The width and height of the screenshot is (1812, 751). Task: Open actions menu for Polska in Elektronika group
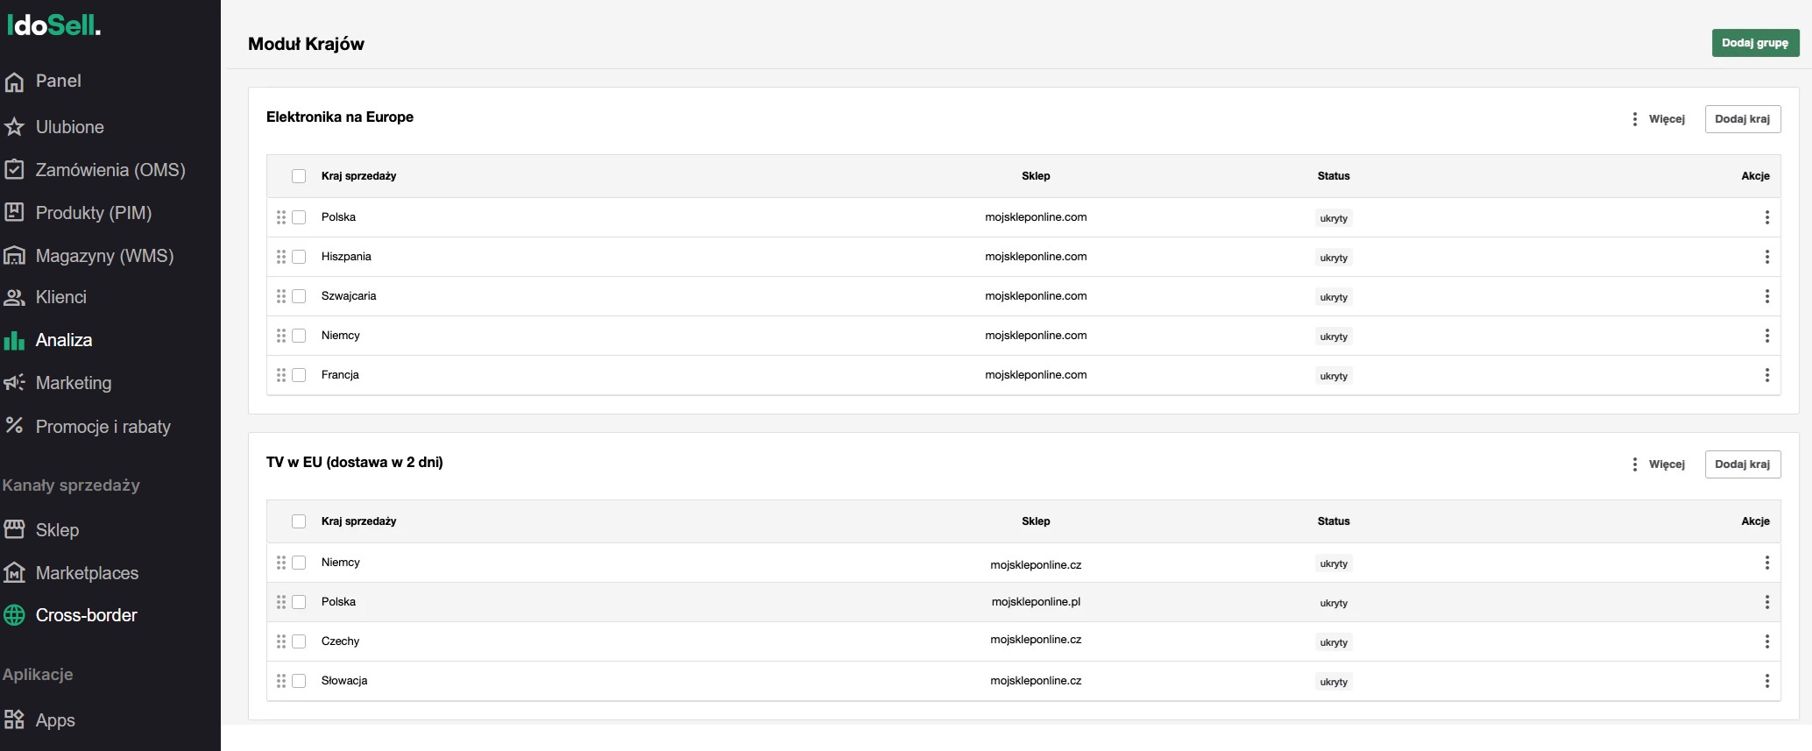tap(1766, 217)
